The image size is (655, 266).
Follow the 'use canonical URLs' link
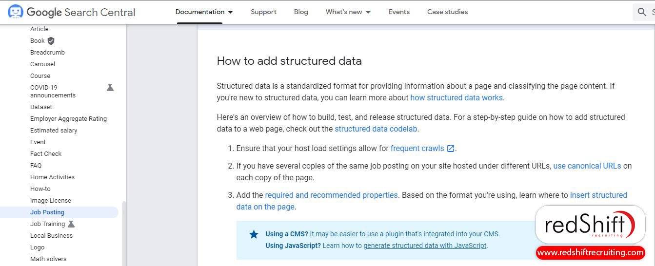tap(587, 166)
